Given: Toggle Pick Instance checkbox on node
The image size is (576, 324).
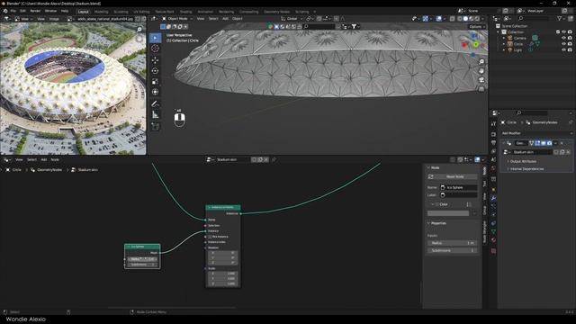Looking at the screenshot, I should tap(210, 237).
